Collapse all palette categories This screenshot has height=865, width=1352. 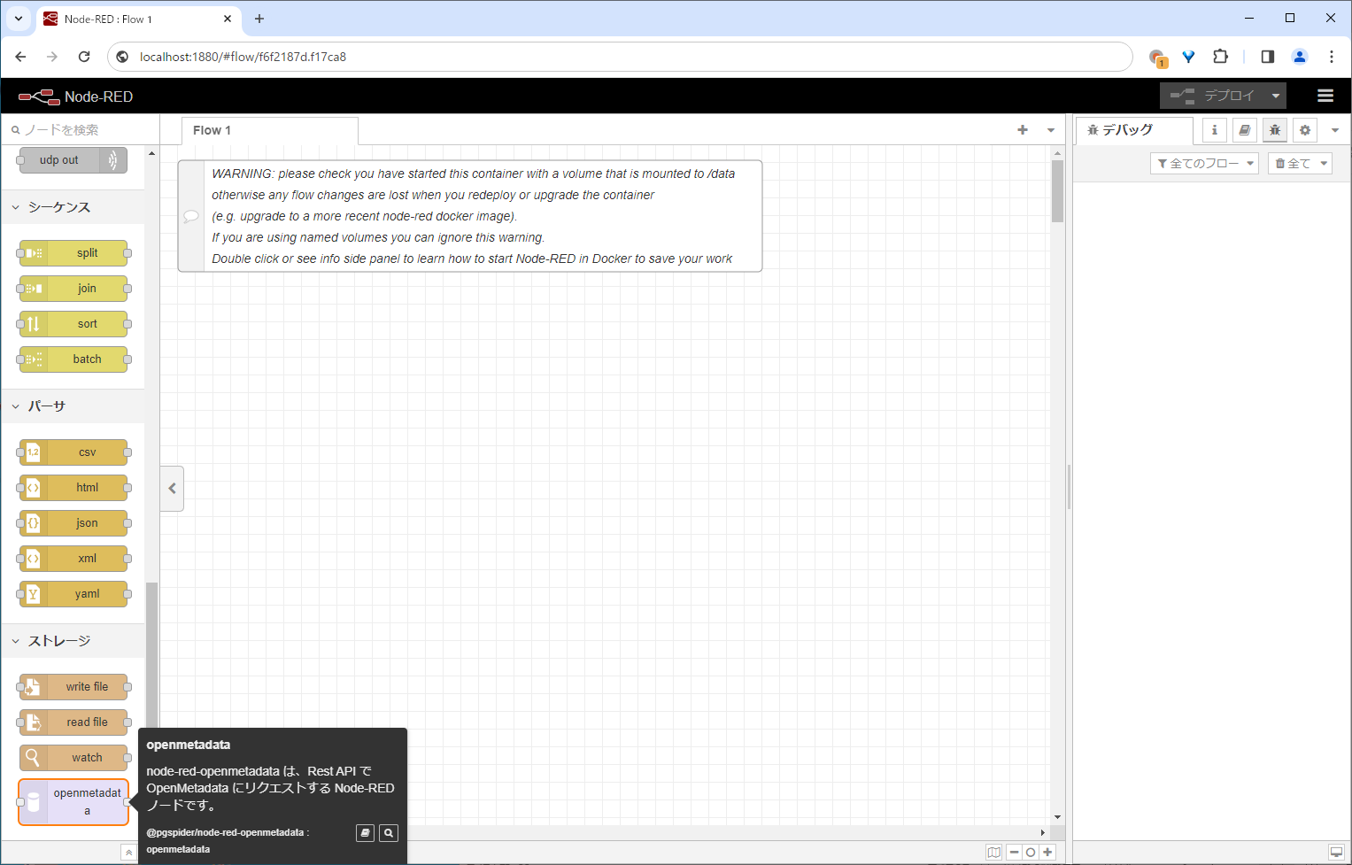pos(128,853)
